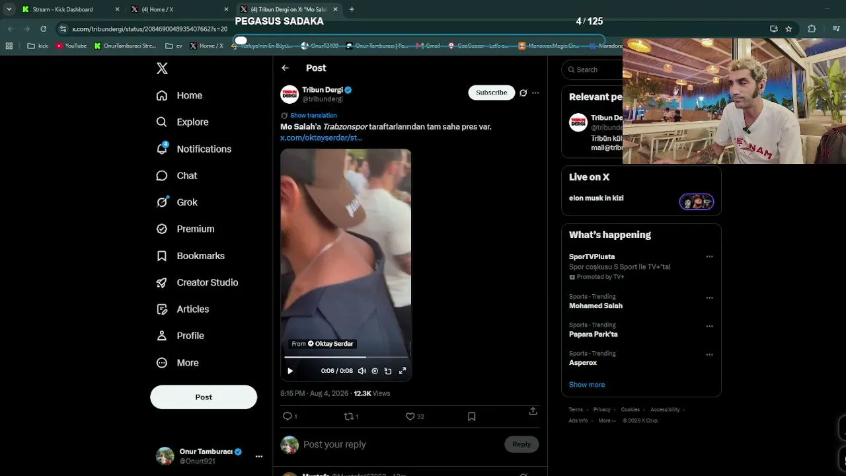Go back using the Post header arrow

[285, 68]
